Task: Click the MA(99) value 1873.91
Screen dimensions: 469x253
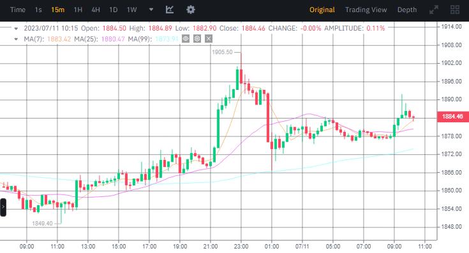Action: [167, 39]
